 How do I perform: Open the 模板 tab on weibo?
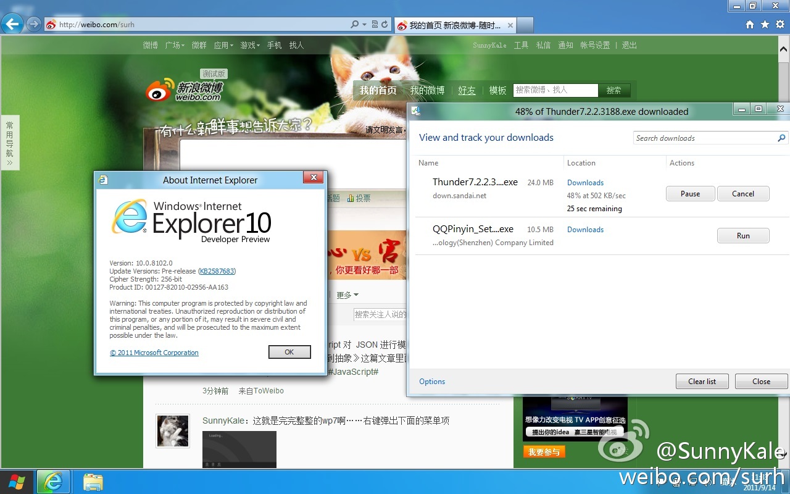pyautogui.click(x=497, y=90)
